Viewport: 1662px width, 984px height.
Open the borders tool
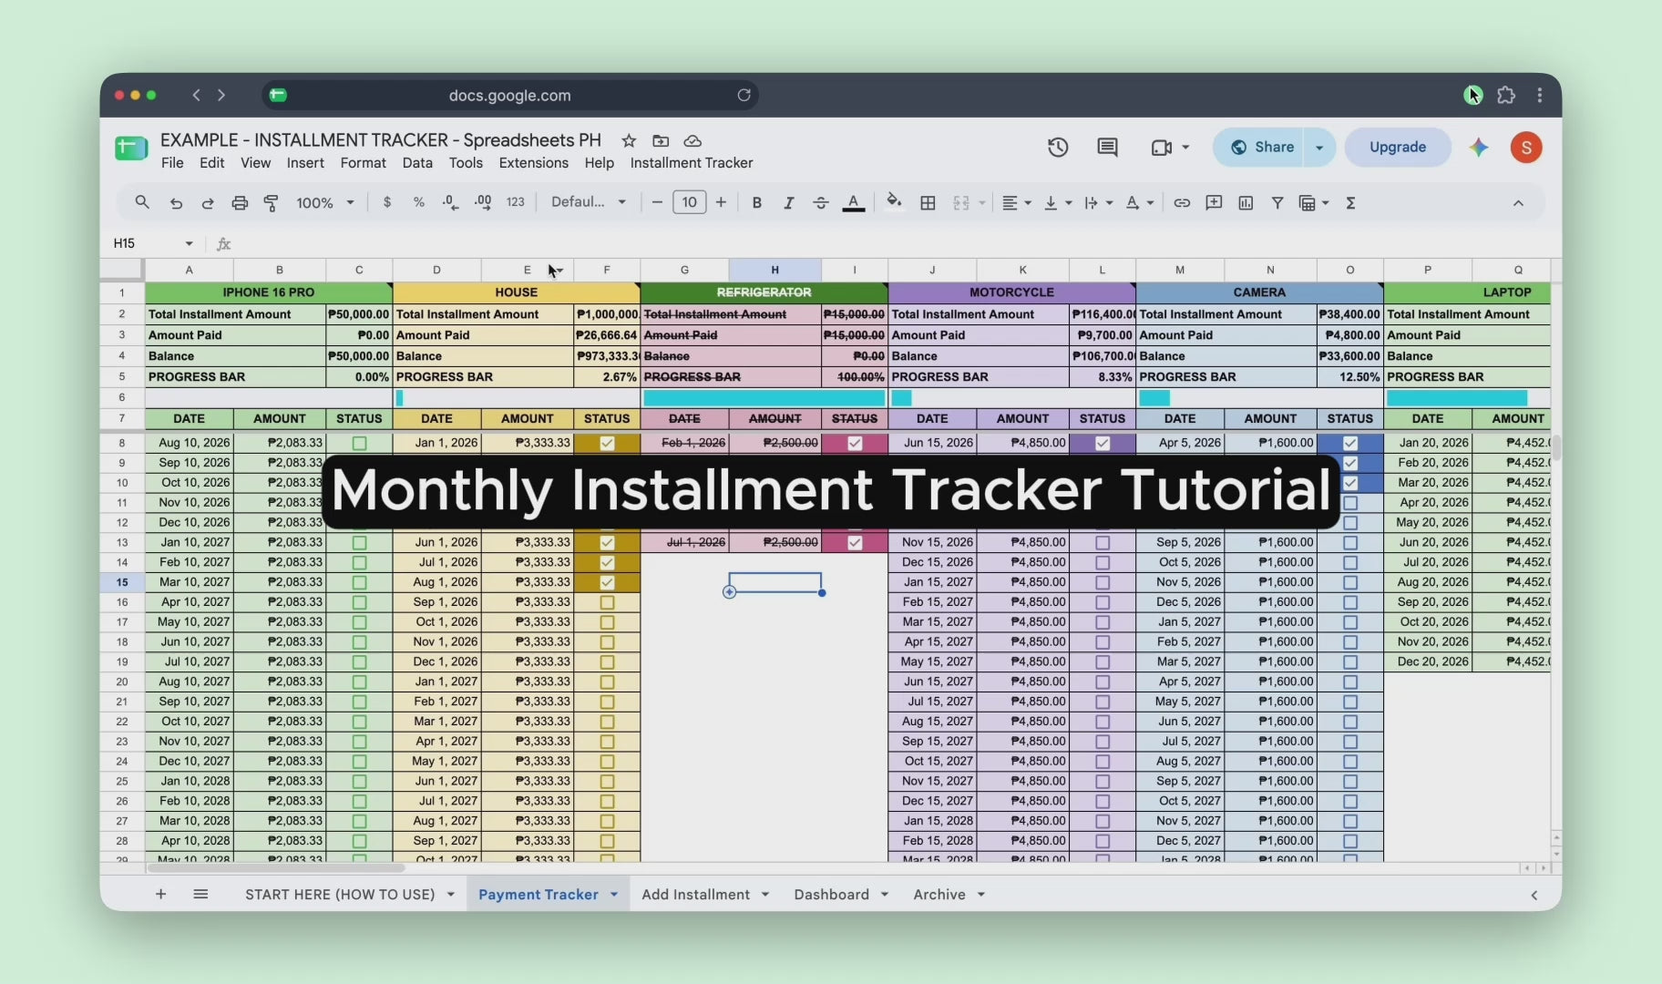928,203
